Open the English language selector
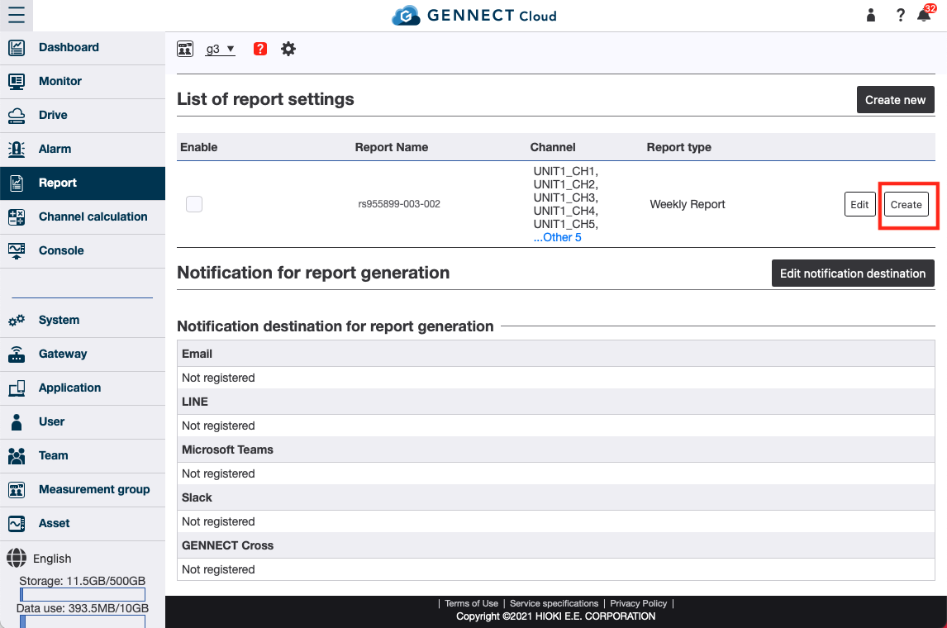 (x=52, y=559)
